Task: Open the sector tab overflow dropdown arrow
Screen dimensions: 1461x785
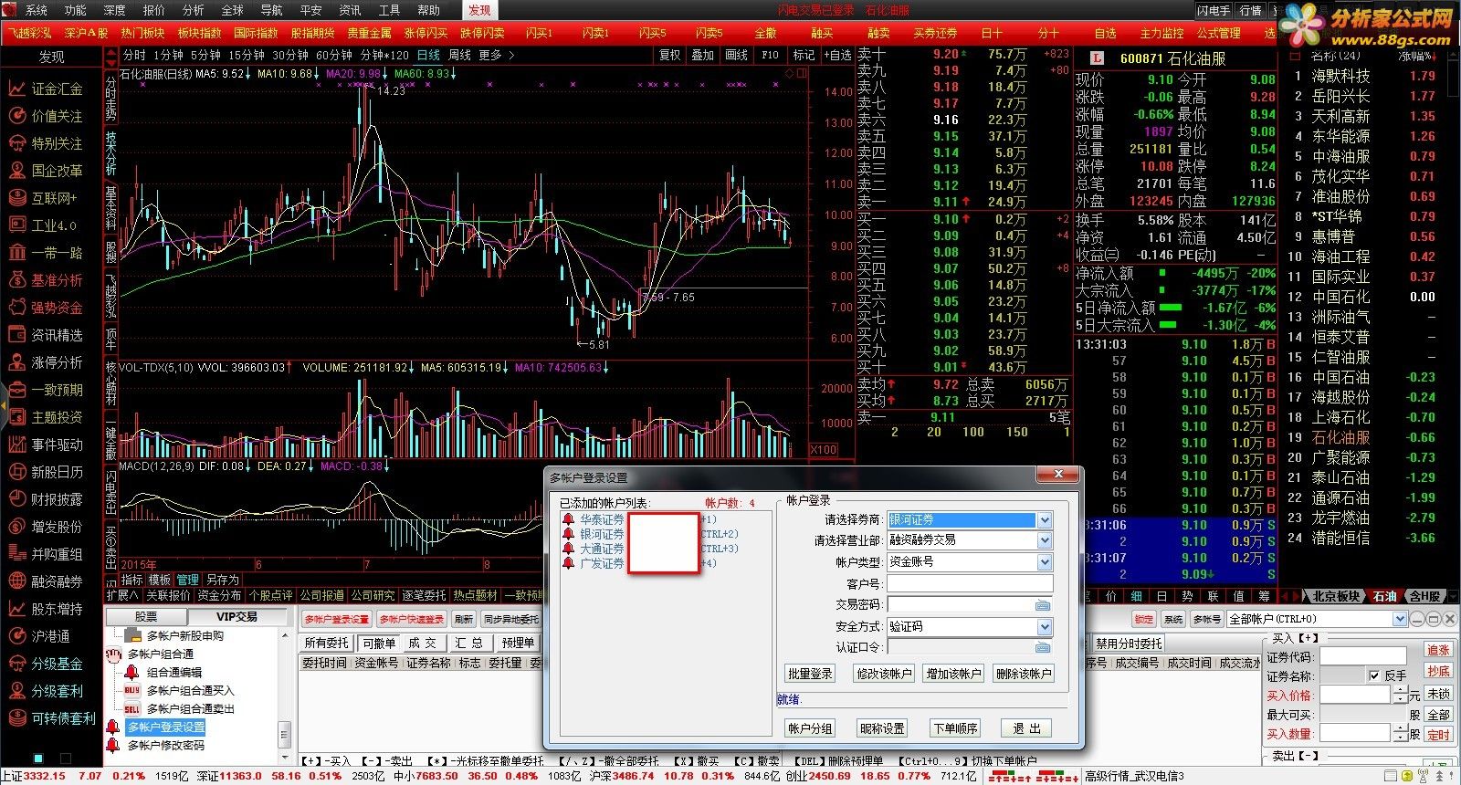Action: click(1453, 595)
